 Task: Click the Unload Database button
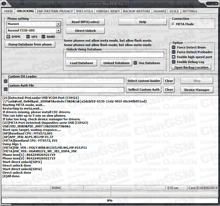coord(116,63)
